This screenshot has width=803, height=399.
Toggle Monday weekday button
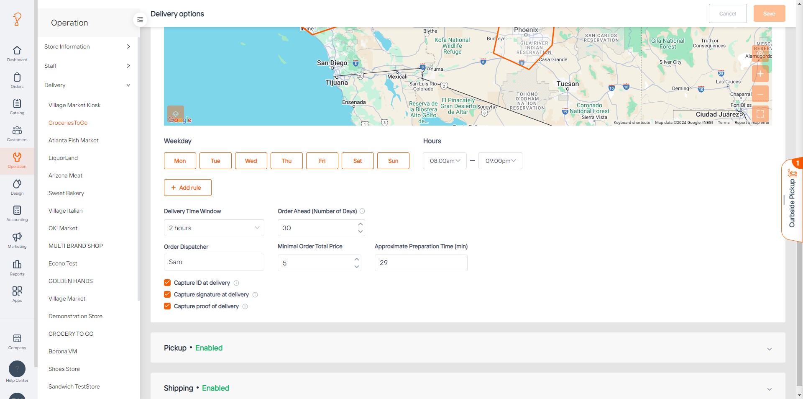[180, 161]
